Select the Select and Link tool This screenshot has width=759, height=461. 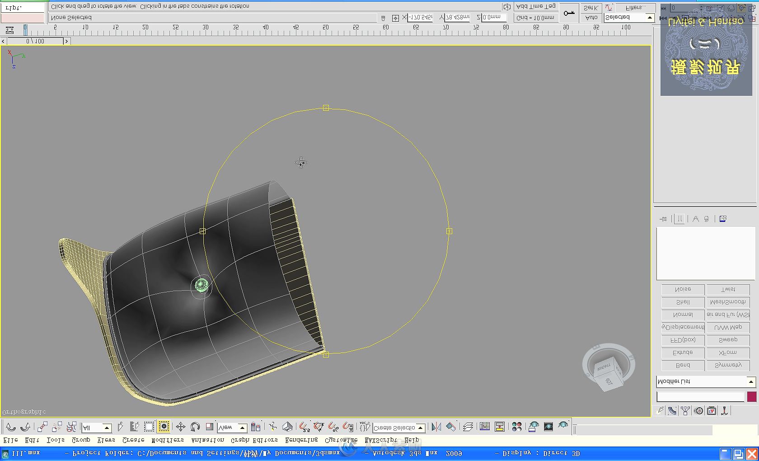42,427
